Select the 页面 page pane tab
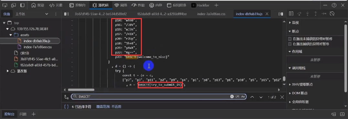 [6, 14]
